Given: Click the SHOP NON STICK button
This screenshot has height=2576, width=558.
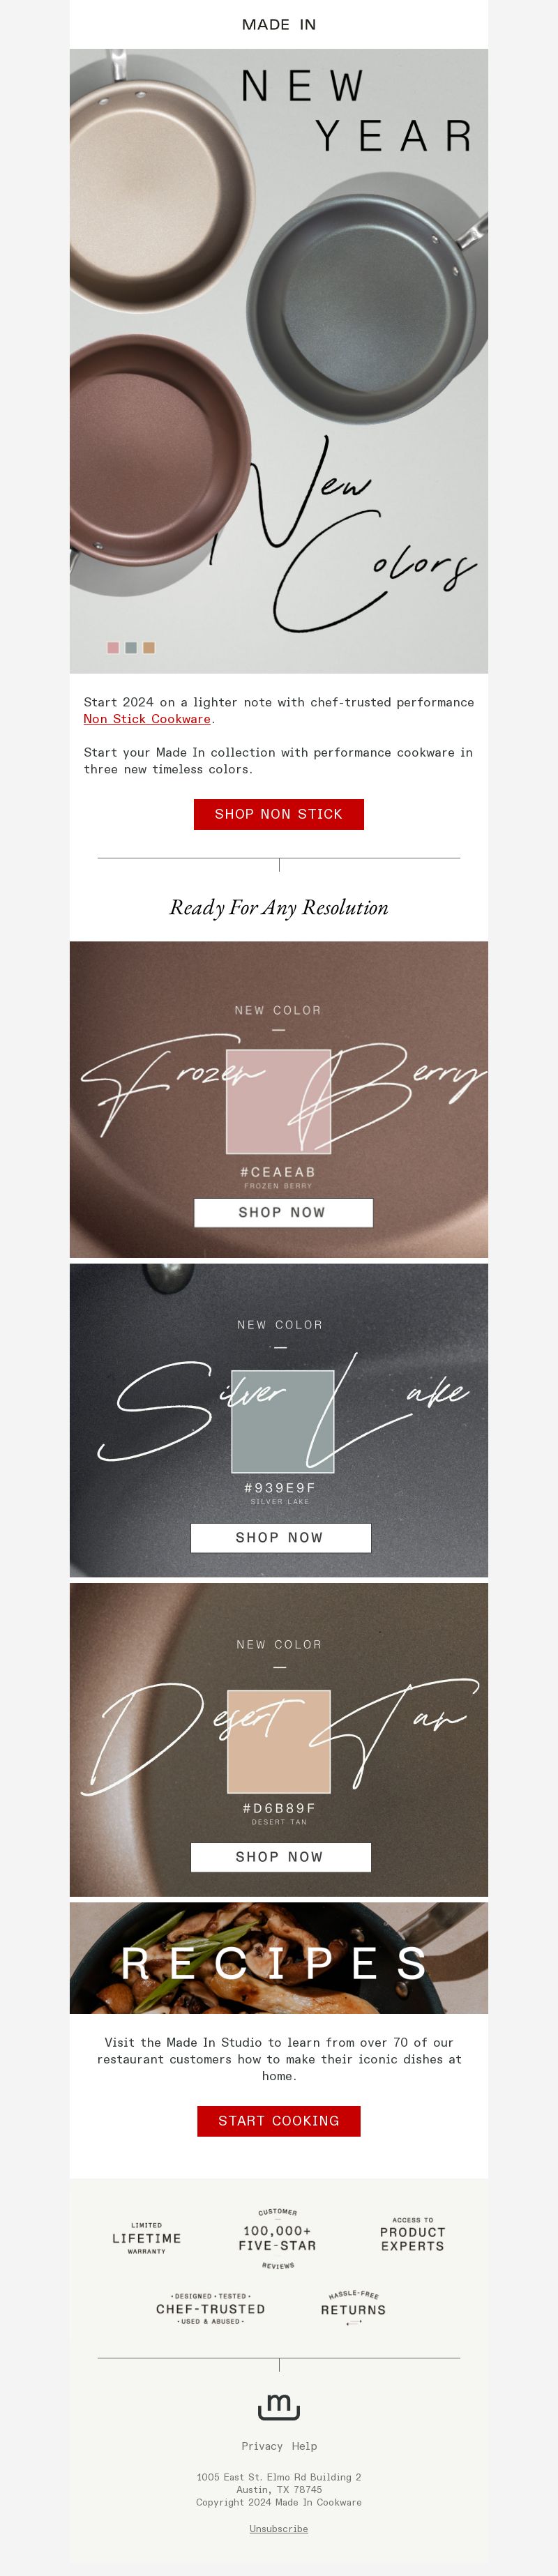Looking at the screenshot, I should click(x=279, y=814).
